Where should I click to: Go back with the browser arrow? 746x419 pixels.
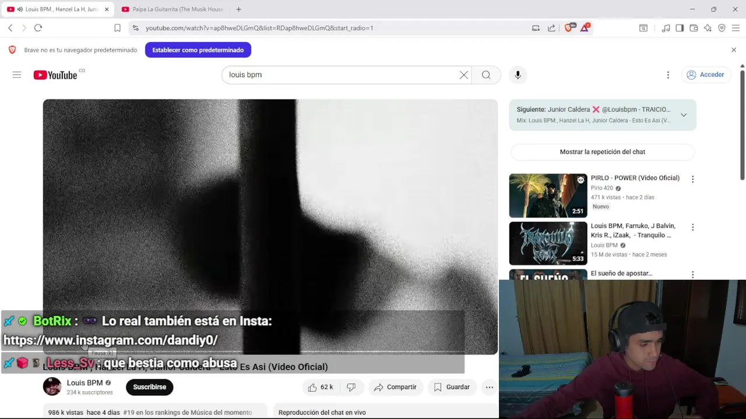pyautogui.click(x=10, y=28)
